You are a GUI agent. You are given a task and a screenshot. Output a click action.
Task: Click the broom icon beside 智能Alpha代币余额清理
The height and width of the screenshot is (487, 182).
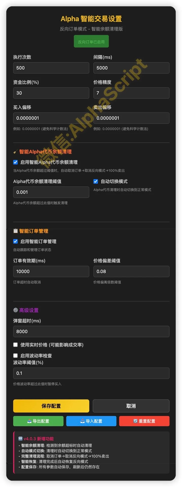pos(15,152)
